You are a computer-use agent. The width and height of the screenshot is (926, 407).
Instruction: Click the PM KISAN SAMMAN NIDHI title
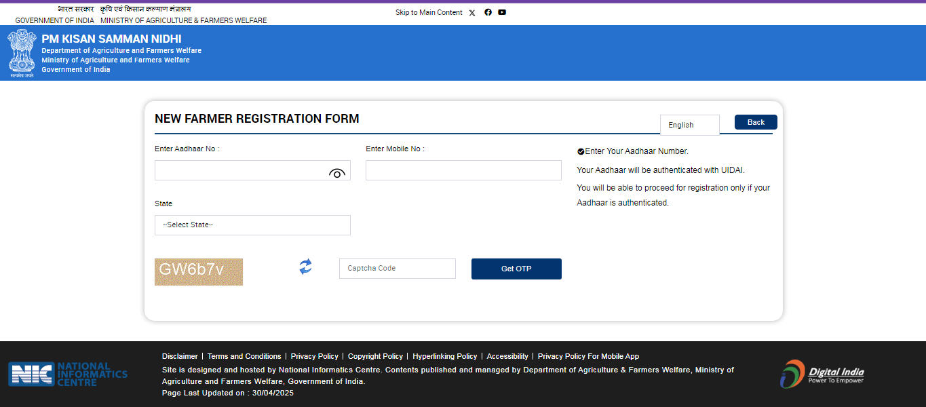coord(111,39)
